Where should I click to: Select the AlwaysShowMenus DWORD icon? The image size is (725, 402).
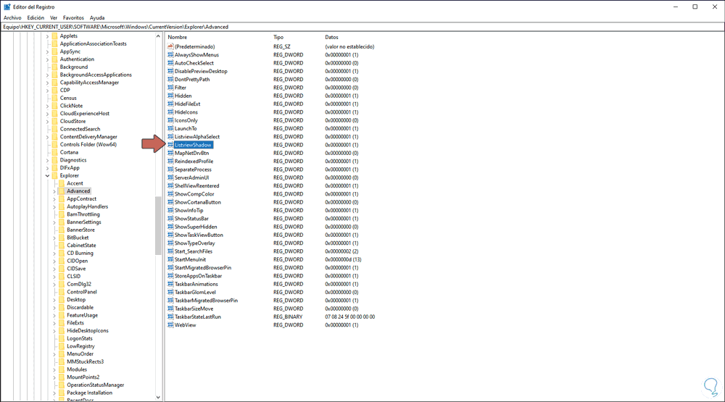pos(170,55)
